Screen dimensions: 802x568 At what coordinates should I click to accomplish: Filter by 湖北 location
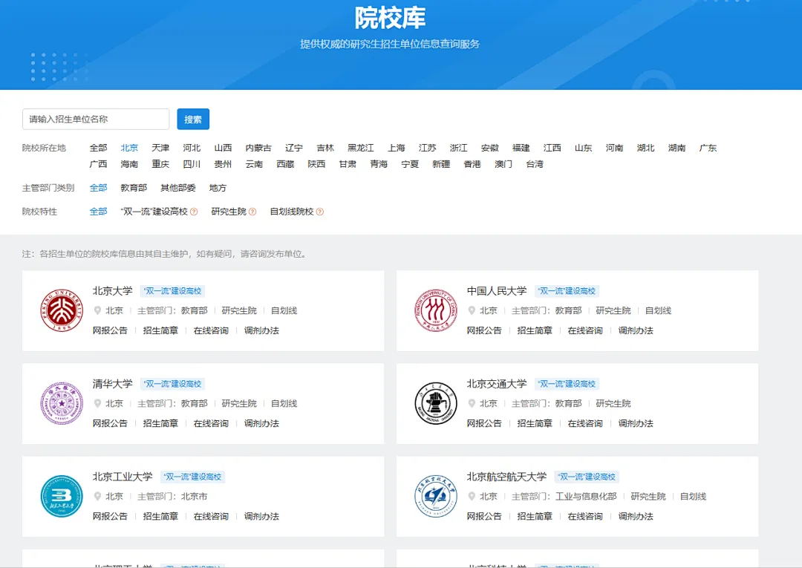coord(646,148)
